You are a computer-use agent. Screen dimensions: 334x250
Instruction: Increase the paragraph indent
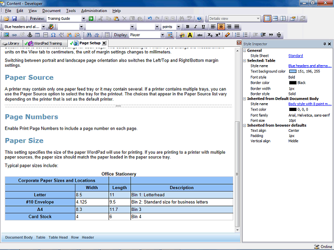click(x=263, y=35)
